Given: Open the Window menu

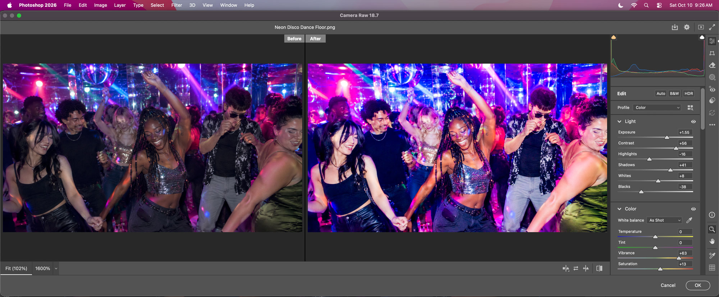Looking at the screenshot, I should tap(229, 5).
